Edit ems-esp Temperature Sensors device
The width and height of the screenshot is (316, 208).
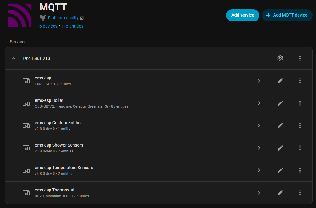tap(280, 170)
